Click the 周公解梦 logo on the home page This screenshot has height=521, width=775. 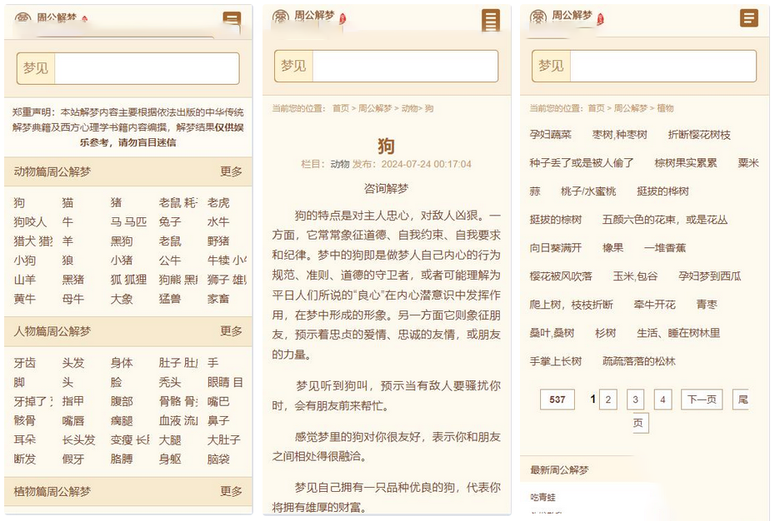click(52, 17)
